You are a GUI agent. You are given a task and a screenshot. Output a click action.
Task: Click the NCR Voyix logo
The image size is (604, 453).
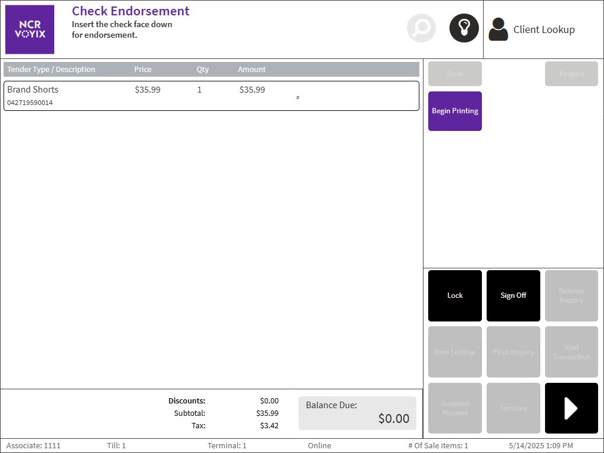tap(29, 29)
